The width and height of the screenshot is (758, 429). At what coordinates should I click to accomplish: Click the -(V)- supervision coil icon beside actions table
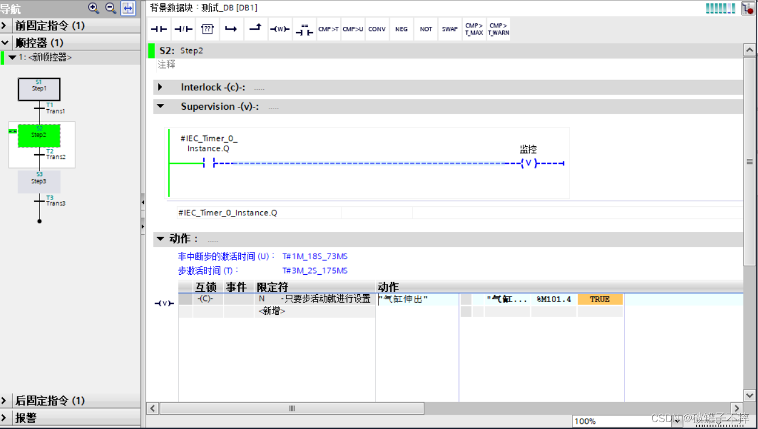point(164,303)
